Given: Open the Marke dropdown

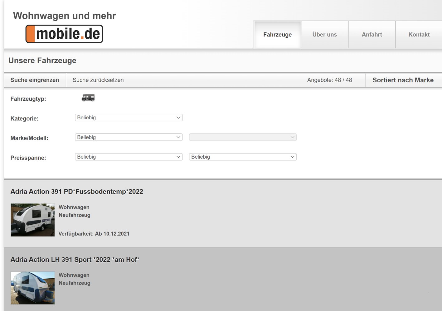Looking at the screenshot, I should pos(129,137).
